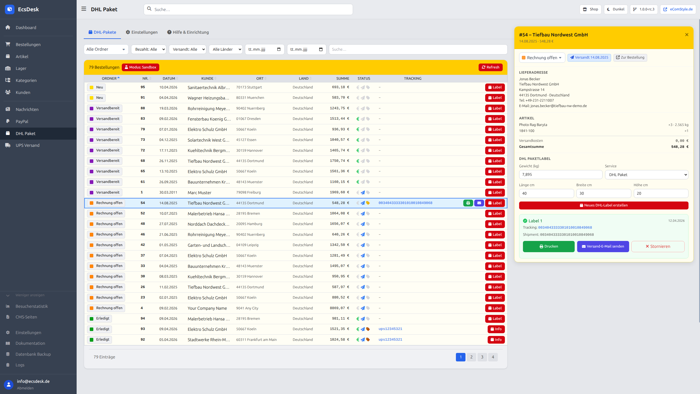Screen dimensions: 700x394
Task: Sort table by Ordner column
Action: point(111,78)
